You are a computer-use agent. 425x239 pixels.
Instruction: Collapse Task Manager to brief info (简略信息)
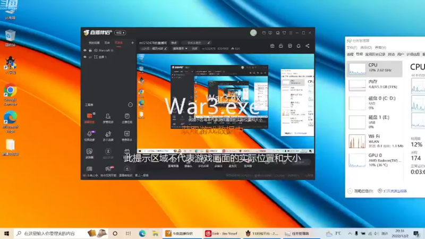(361, 191)
